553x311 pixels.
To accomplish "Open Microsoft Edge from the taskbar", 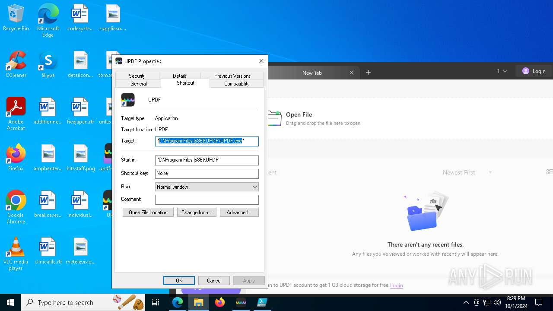I will [x=178, y=302].
